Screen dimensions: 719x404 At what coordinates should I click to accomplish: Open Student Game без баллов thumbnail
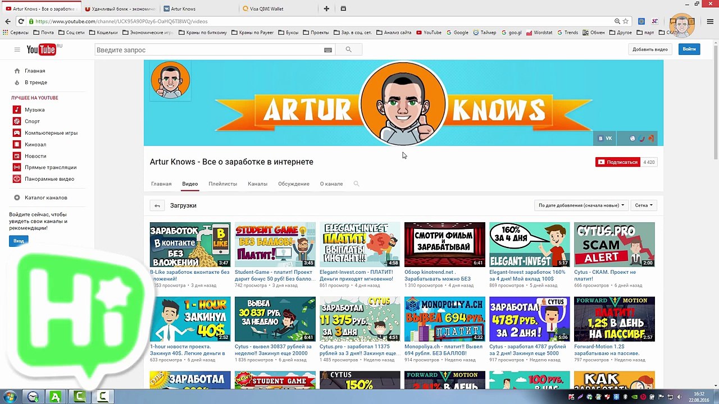[x=275, y=245]
